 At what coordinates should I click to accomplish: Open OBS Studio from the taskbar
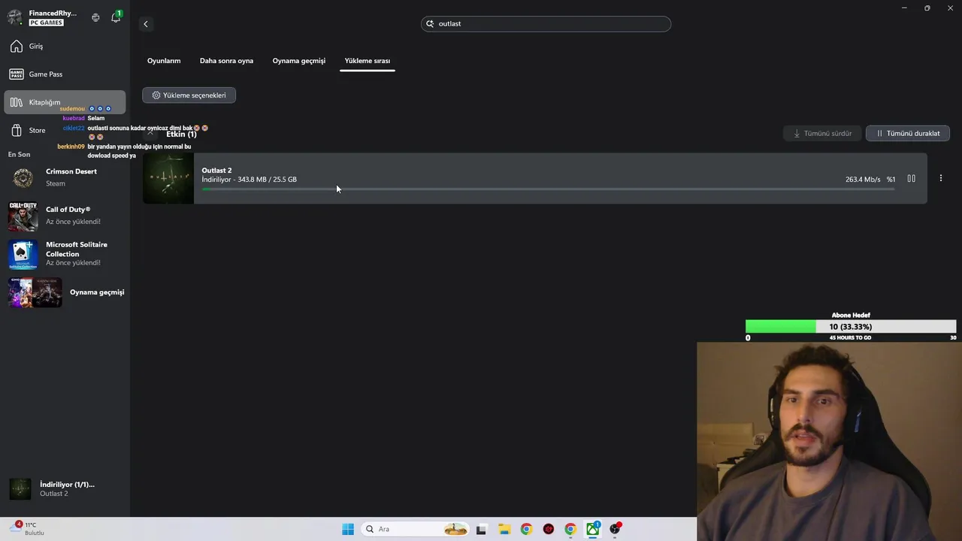(x=616, y=529)
